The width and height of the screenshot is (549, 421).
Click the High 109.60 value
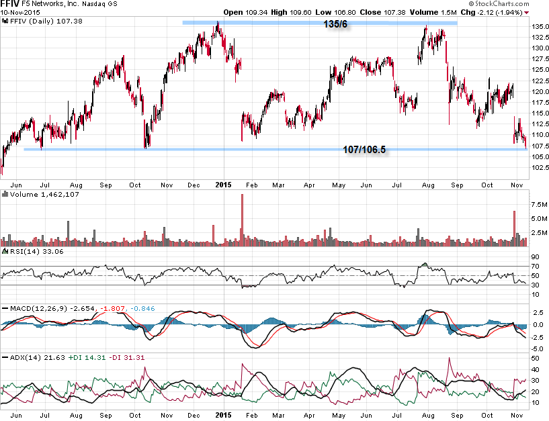pyautogui.click(x=292, y=12)
